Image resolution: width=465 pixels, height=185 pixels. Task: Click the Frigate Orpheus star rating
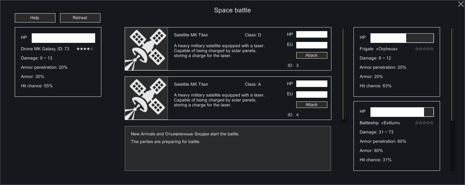pyautogui.click(x=424, y=49)
